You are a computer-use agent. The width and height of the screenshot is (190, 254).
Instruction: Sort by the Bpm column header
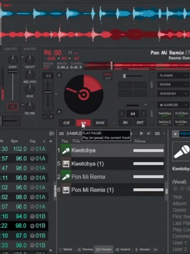click(15, 141)
